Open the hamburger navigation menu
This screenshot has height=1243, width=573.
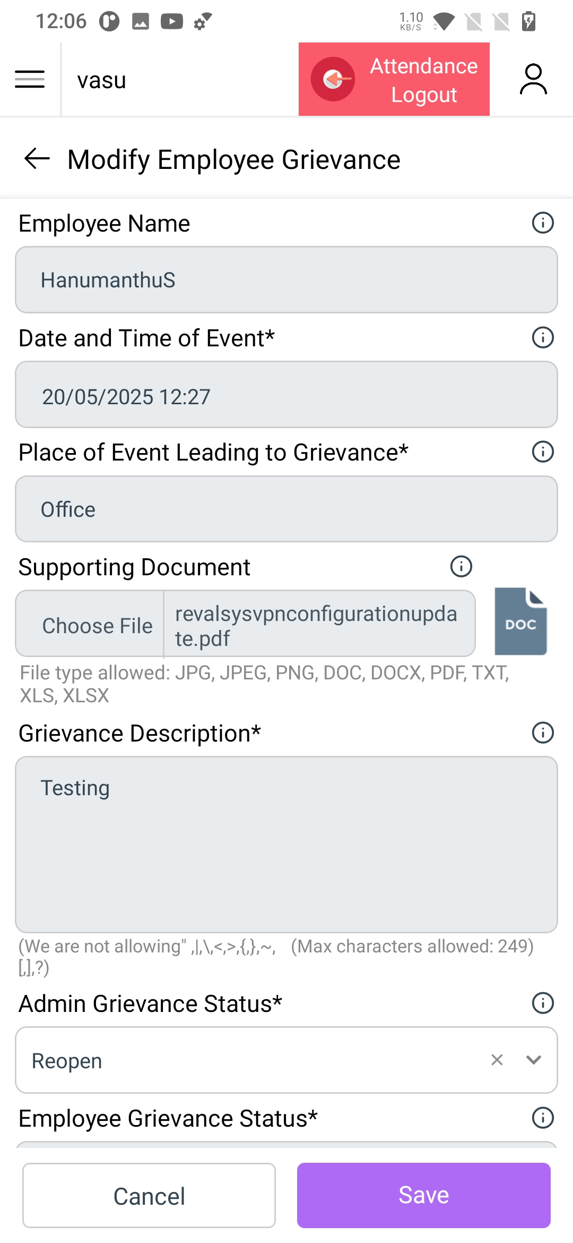30,80
